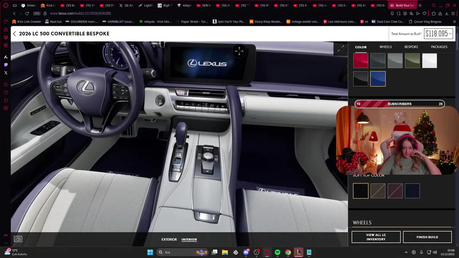Image resolution: width=459 pixels, height=258 pixels.
Task: Toggle the VPN badge in the address bar
Action: tap(37, 13)
